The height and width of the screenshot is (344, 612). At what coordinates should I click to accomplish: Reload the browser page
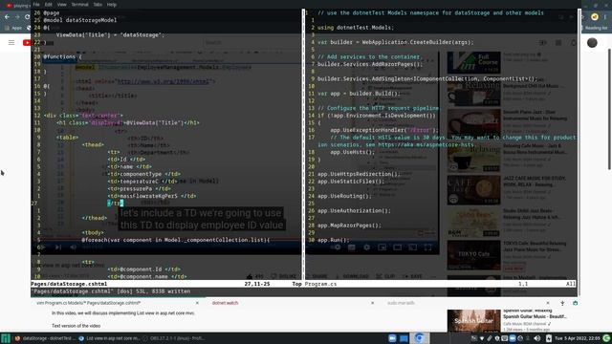[27, 17]
